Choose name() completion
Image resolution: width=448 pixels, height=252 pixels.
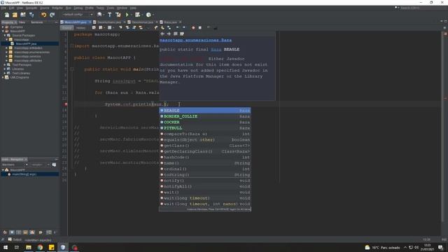tap(205, 163)
